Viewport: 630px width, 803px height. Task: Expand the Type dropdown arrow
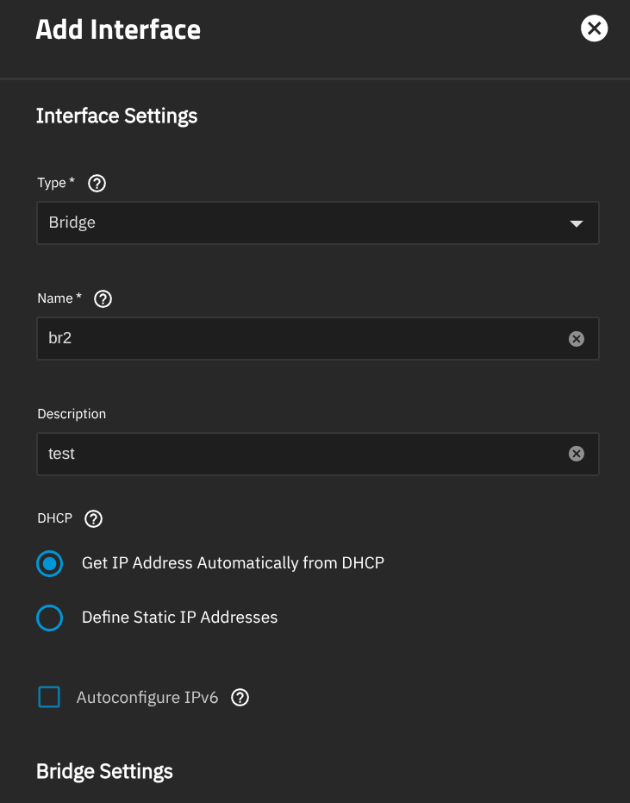[x=577, y=223]
